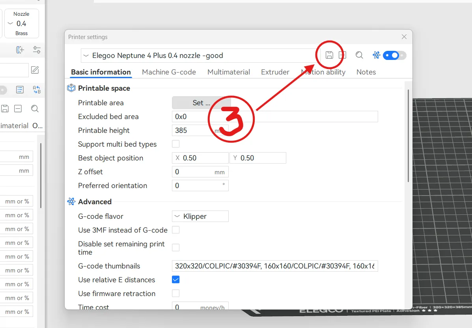
Task: Click the sidebar vertical scrollbar
Action: (41, 175)
